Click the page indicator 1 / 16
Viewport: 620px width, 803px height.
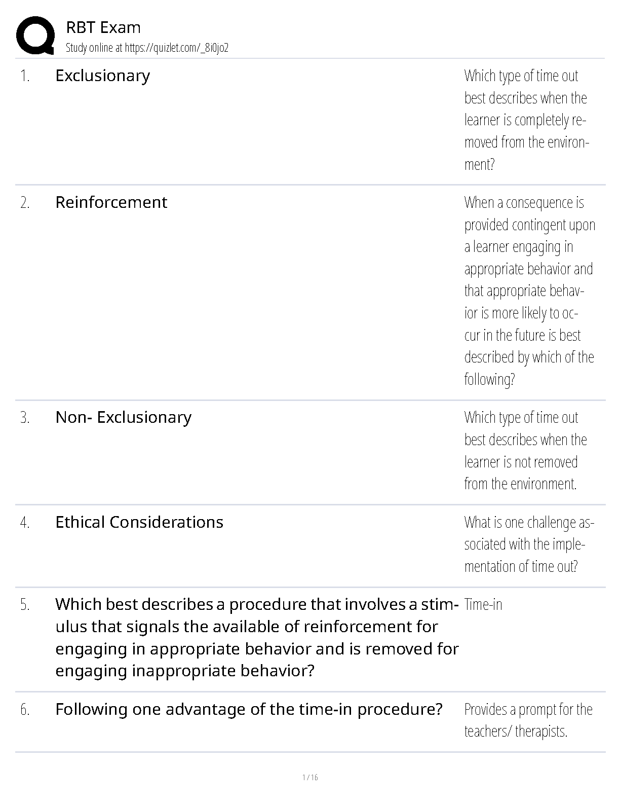click(x=310, y=777)
